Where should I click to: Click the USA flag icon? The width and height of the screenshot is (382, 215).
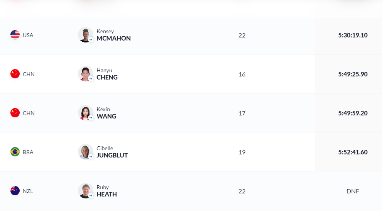[15, 35]
